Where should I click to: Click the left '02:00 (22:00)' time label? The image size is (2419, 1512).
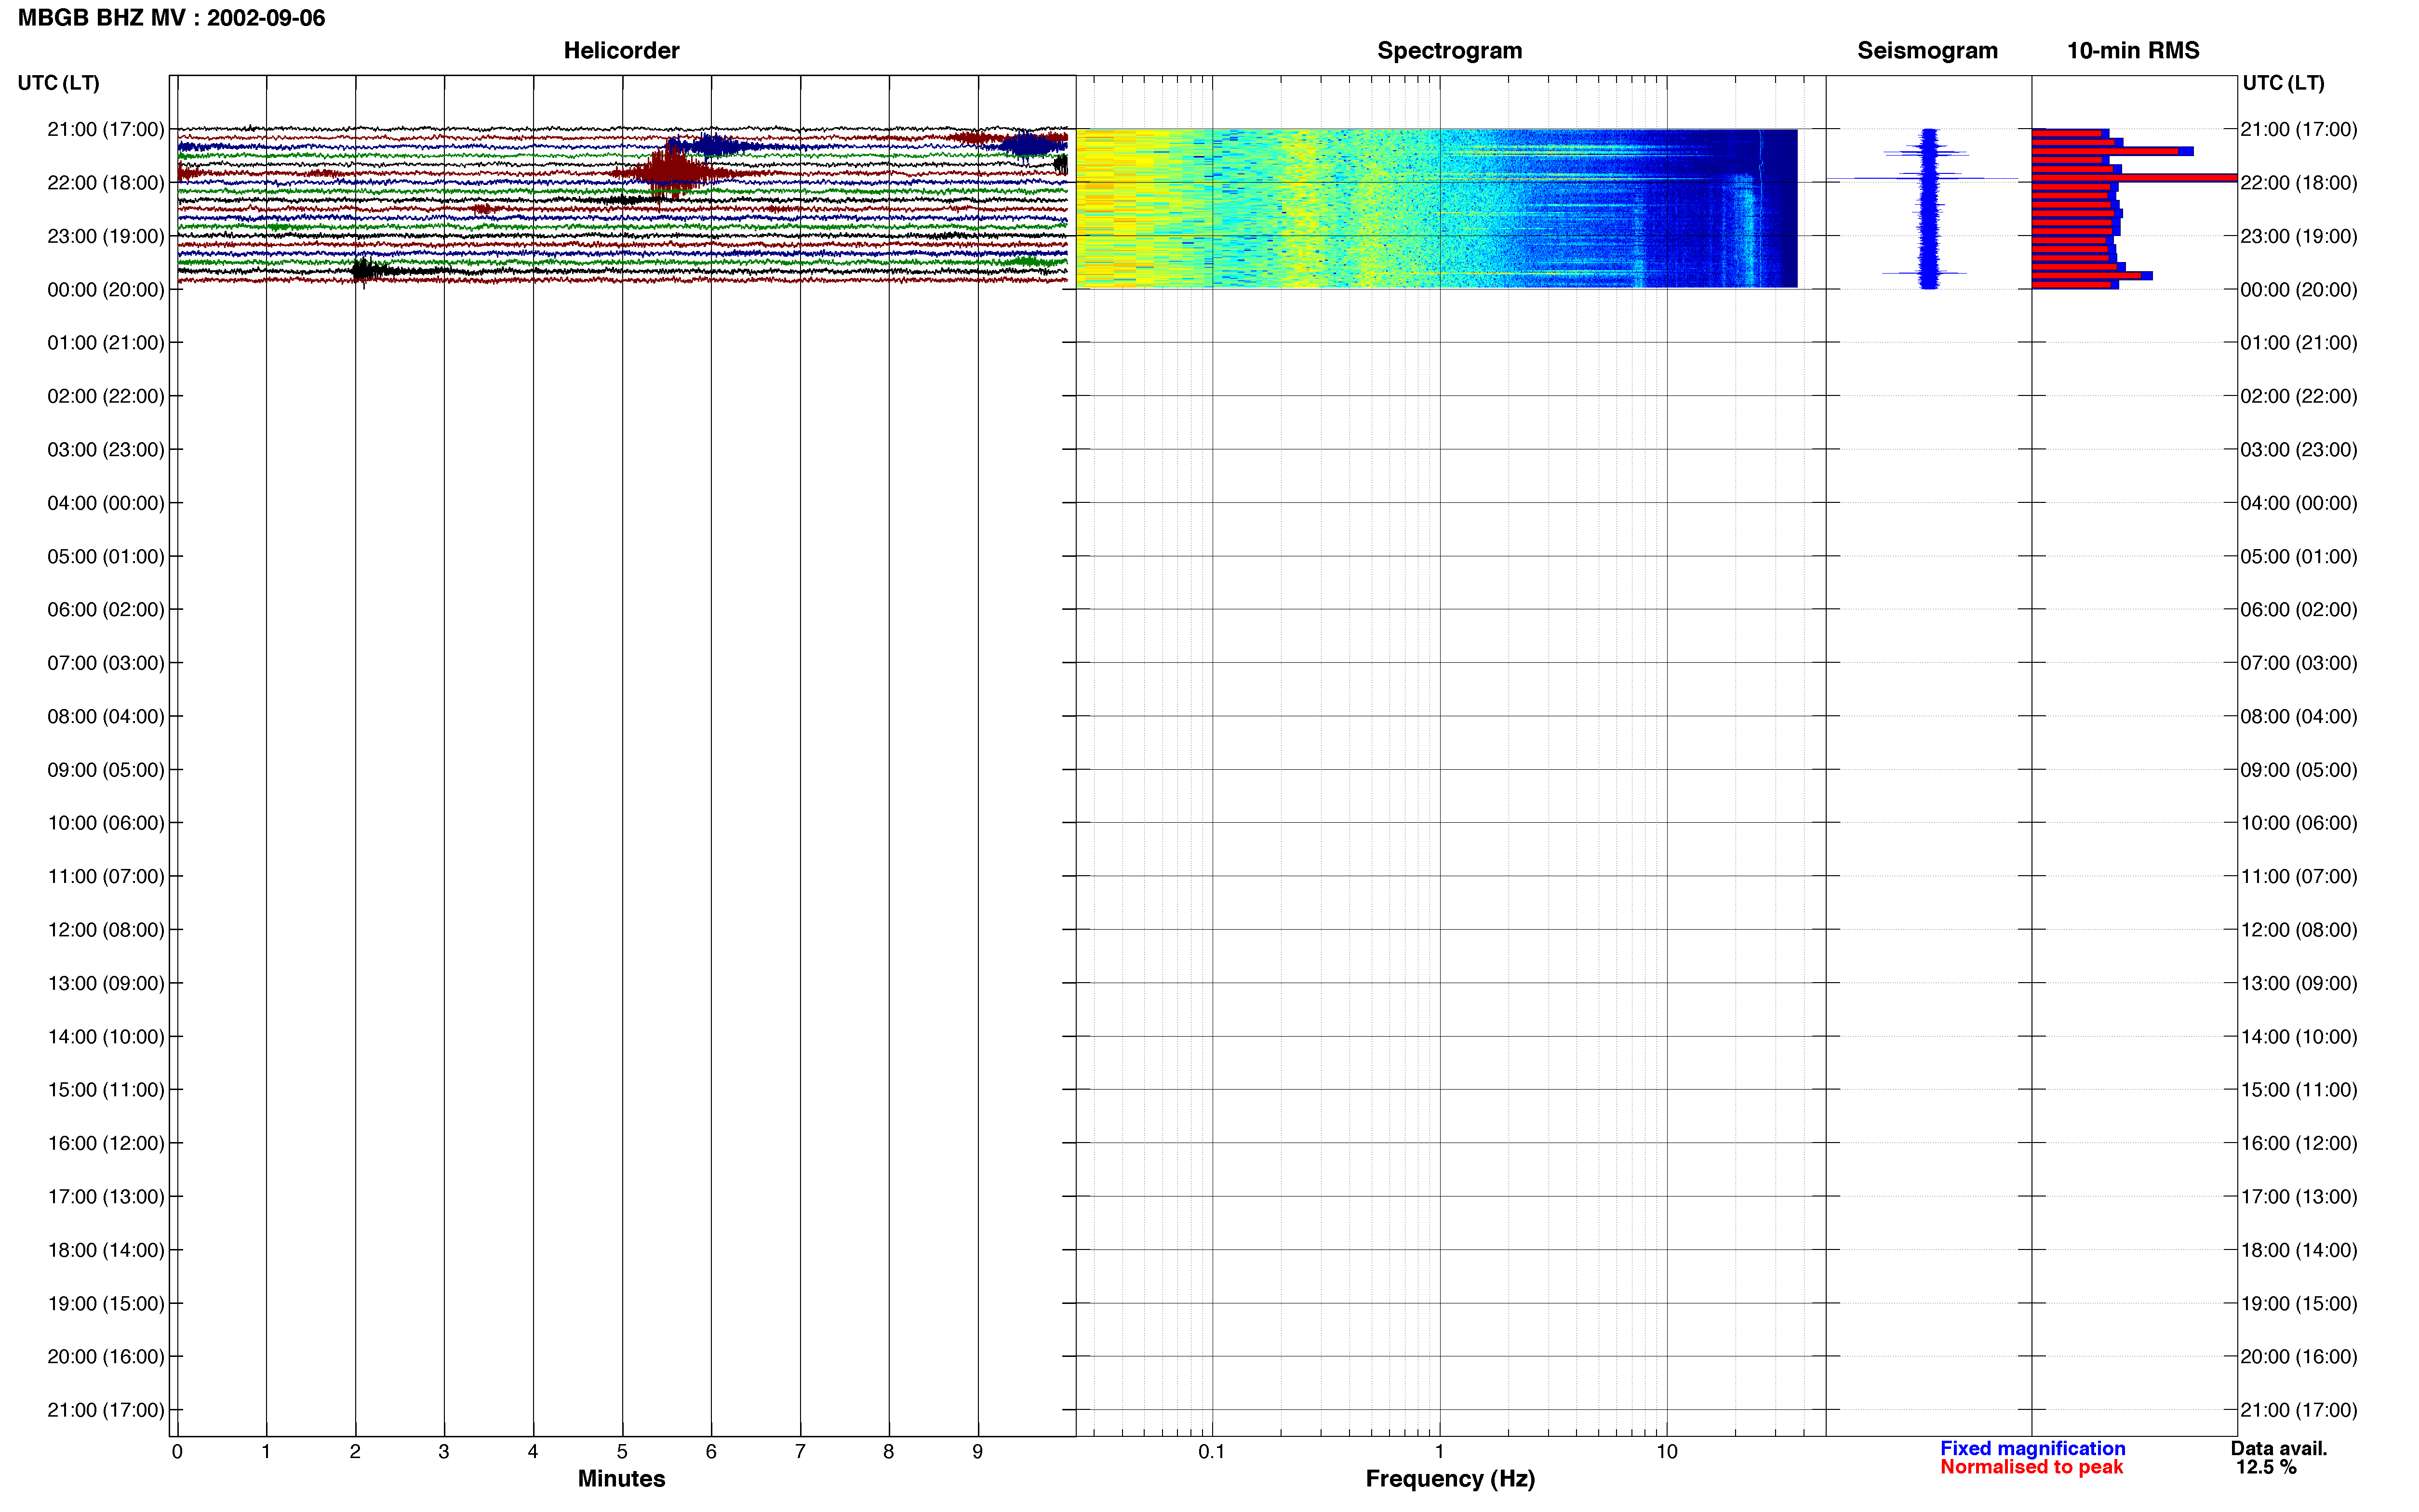(x=105, y=396)
